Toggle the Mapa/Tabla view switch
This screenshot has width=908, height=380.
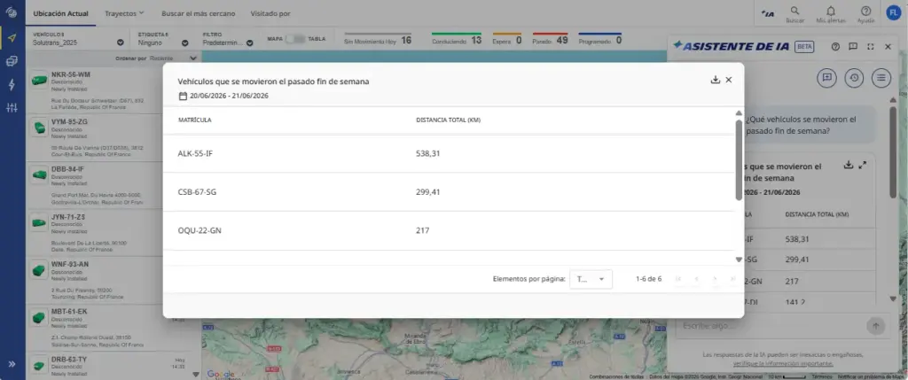click(298, 39)
